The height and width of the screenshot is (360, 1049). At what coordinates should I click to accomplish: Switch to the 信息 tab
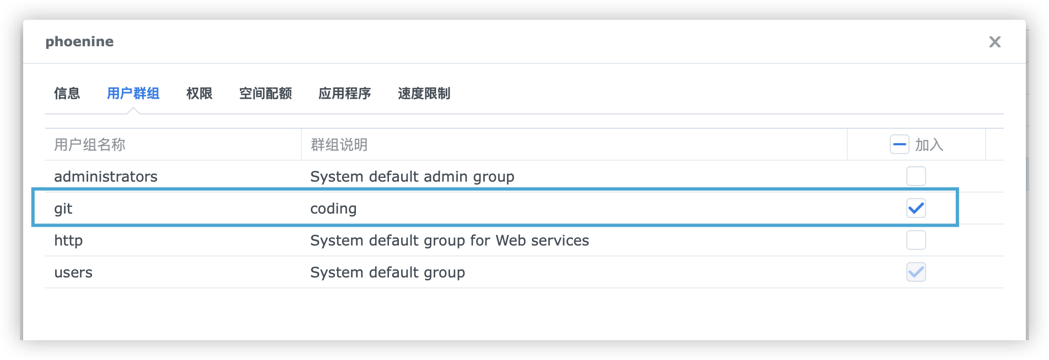pyautogui.click(x=67, y=94)
